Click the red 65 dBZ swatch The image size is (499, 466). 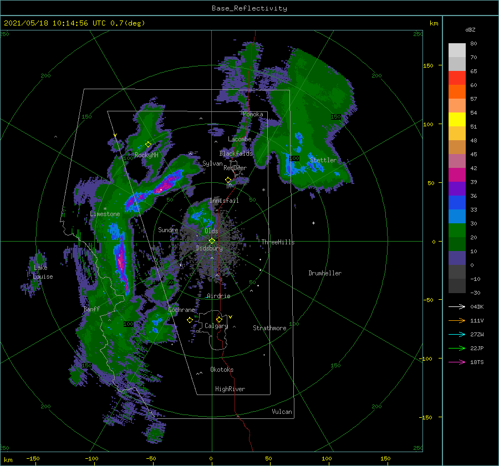[x=457, y=78]
